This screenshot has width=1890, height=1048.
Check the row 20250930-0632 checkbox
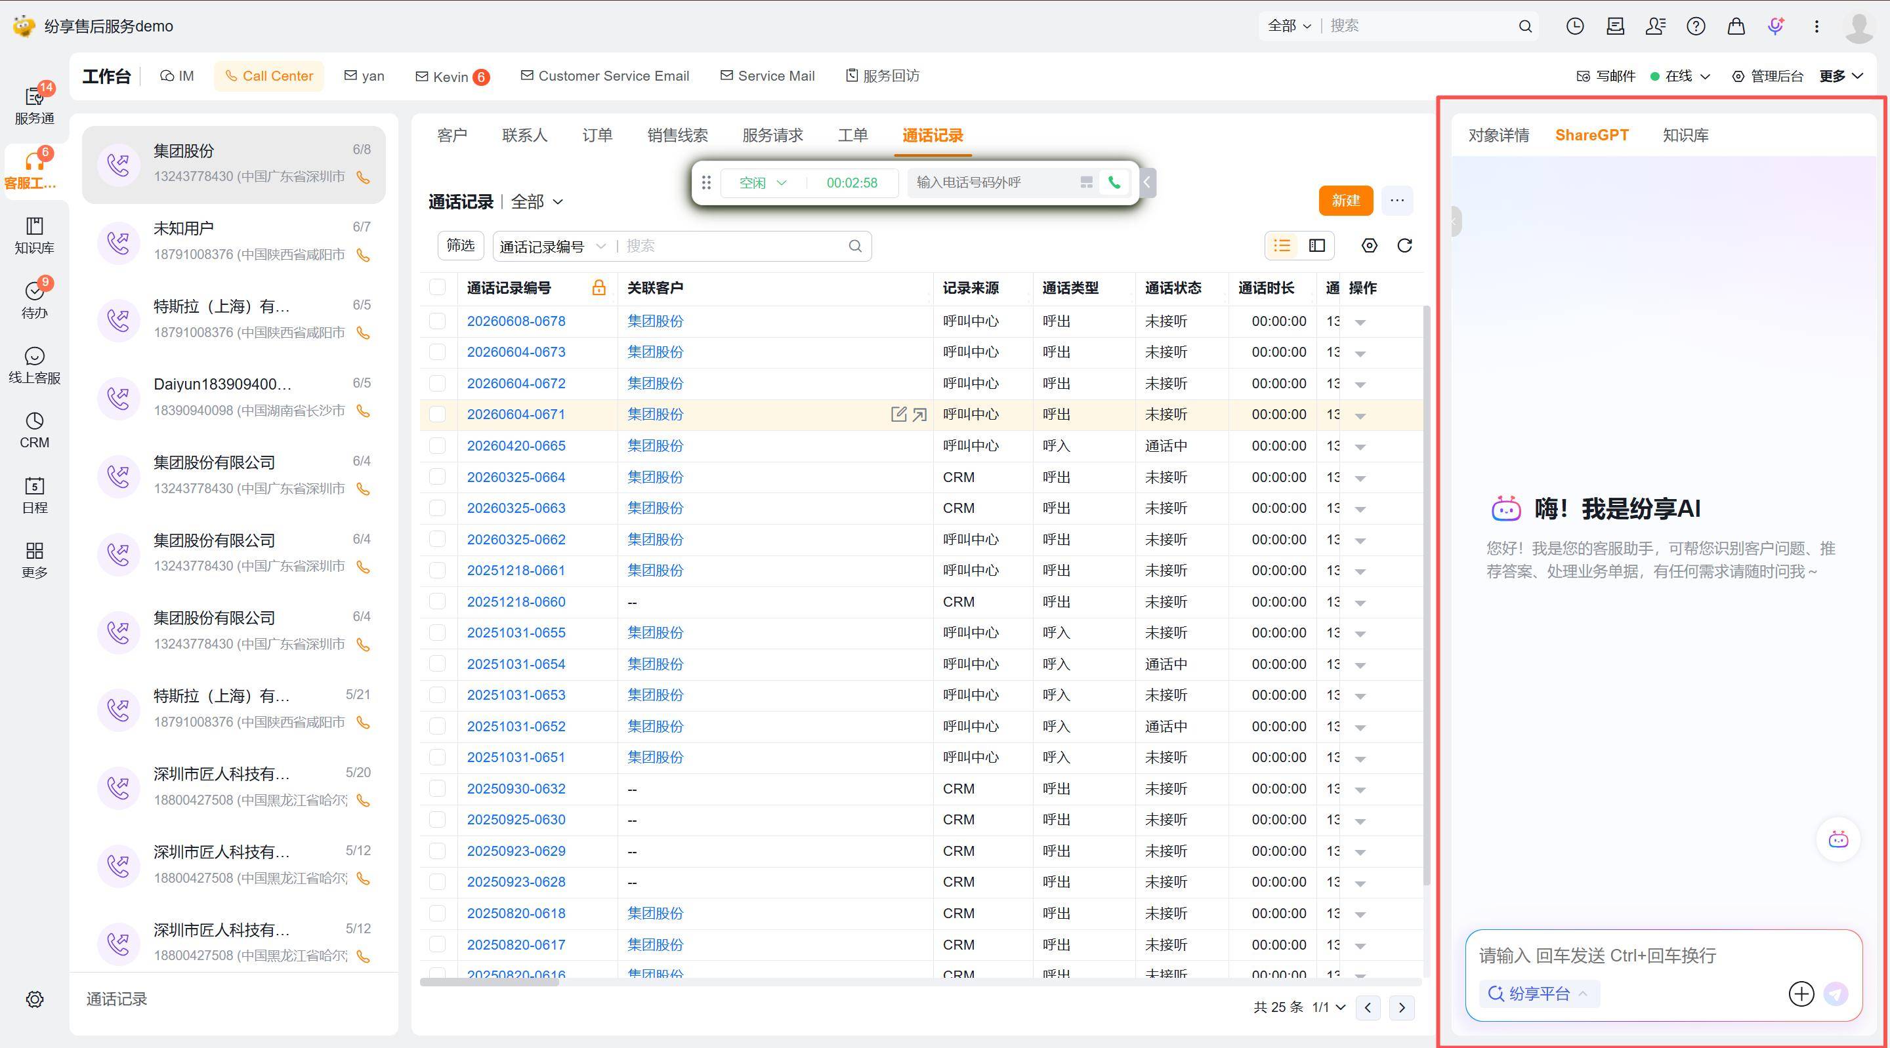pos(437,788)
